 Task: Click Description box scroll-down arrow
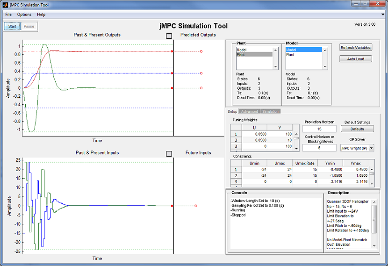[374, 246]
